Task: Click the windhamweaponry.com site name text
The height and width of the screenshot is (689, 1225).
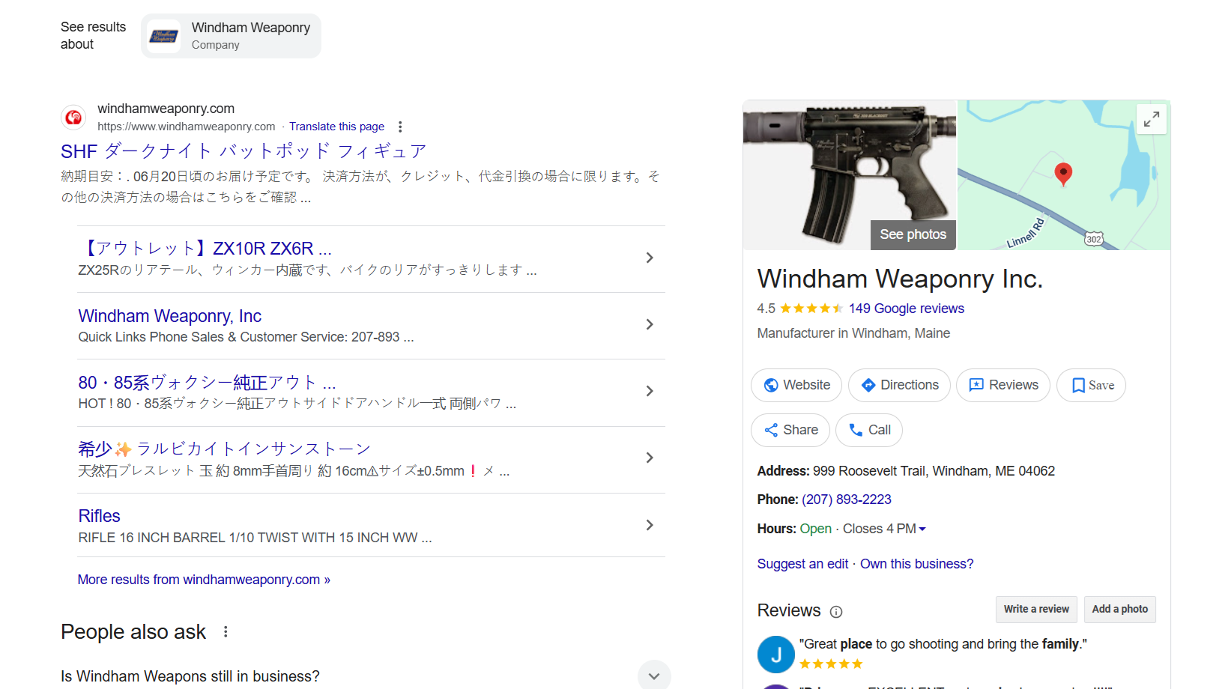Action: pos(166,109)
